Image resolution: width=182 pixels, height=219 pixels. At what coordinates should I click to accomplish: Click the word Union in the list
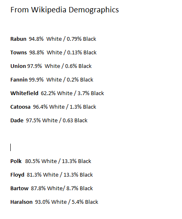point(18,66)
